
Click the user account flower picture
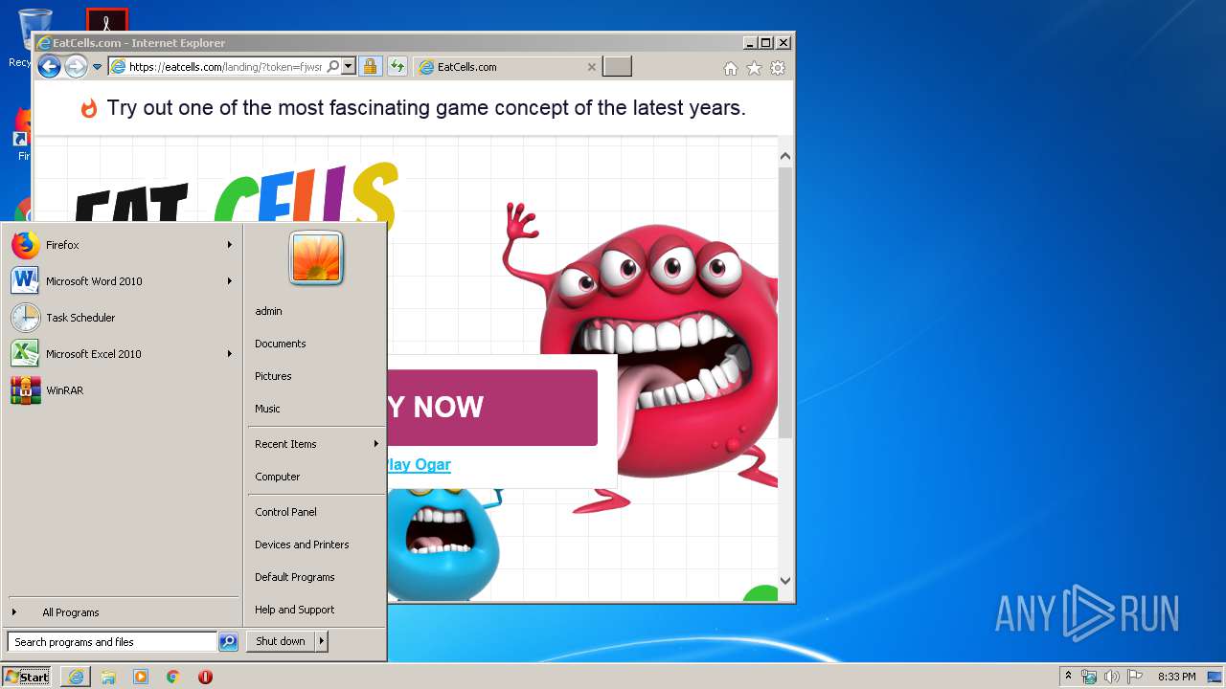pyautogui.click(x=316, y=258)
